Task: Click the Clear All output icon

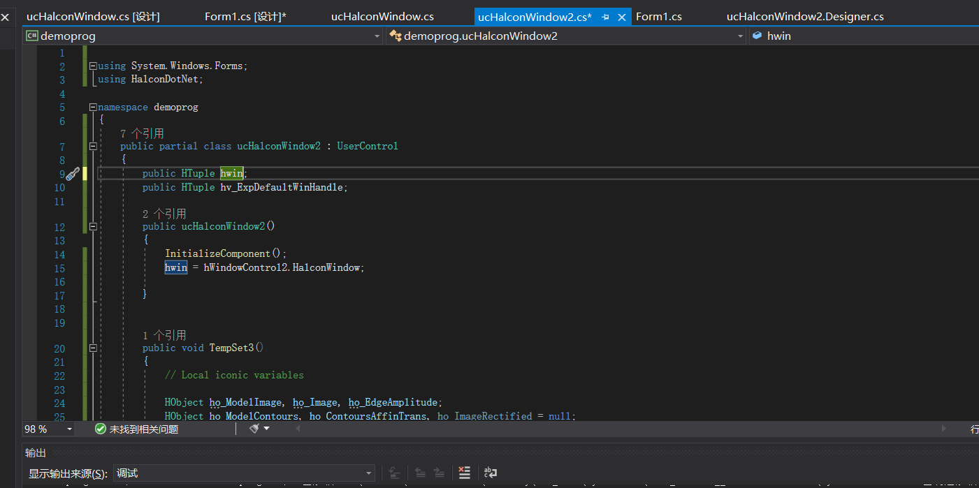Action: click(465, 473)
